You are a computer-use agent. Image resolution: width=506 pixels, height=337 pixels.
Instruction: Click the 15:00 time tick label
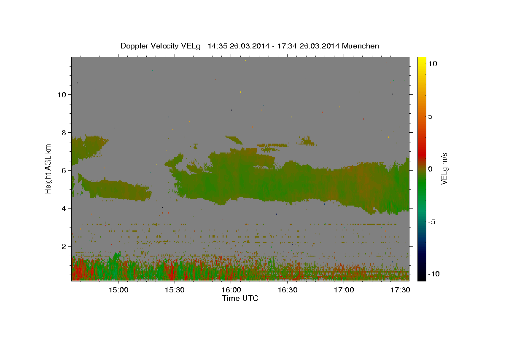(x=118, y=290)
